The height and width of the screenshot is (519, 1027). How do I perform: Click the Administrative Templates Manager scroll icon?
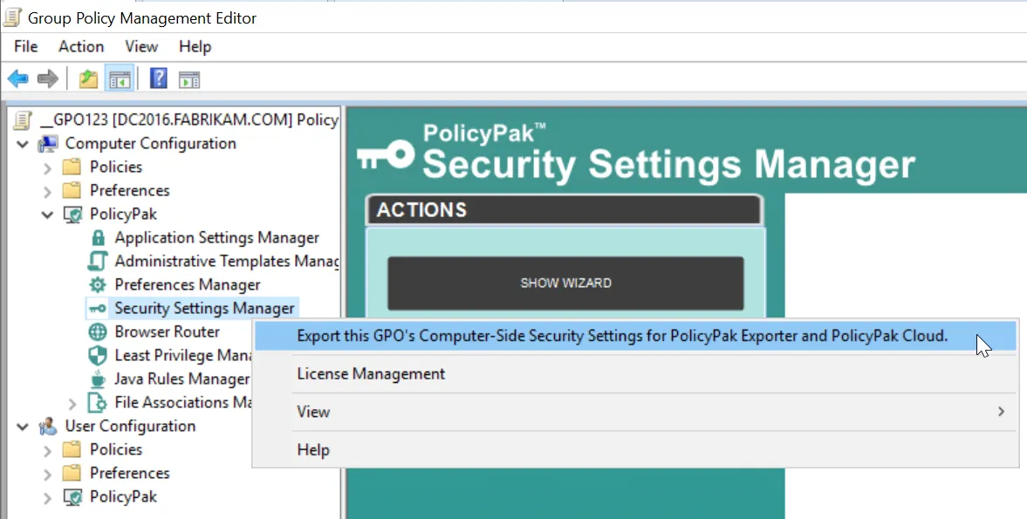(98, 261)
